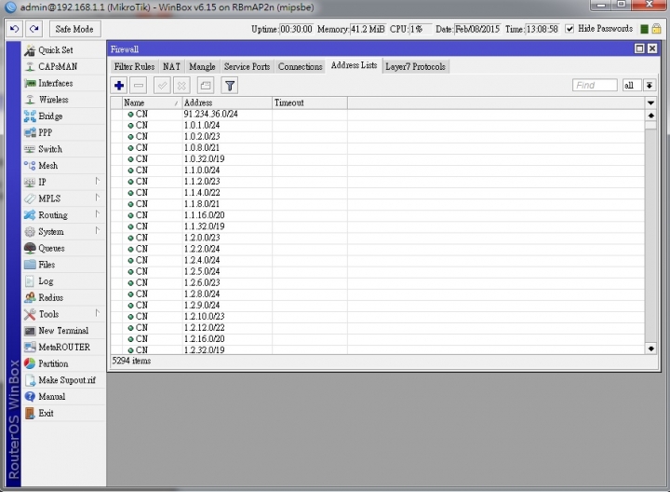Image resolution: width=670 pixels, height=492 pixels.
Task: Click the Disable cross toolbar button
Action: pyautogui.click(x=181, y=86)
